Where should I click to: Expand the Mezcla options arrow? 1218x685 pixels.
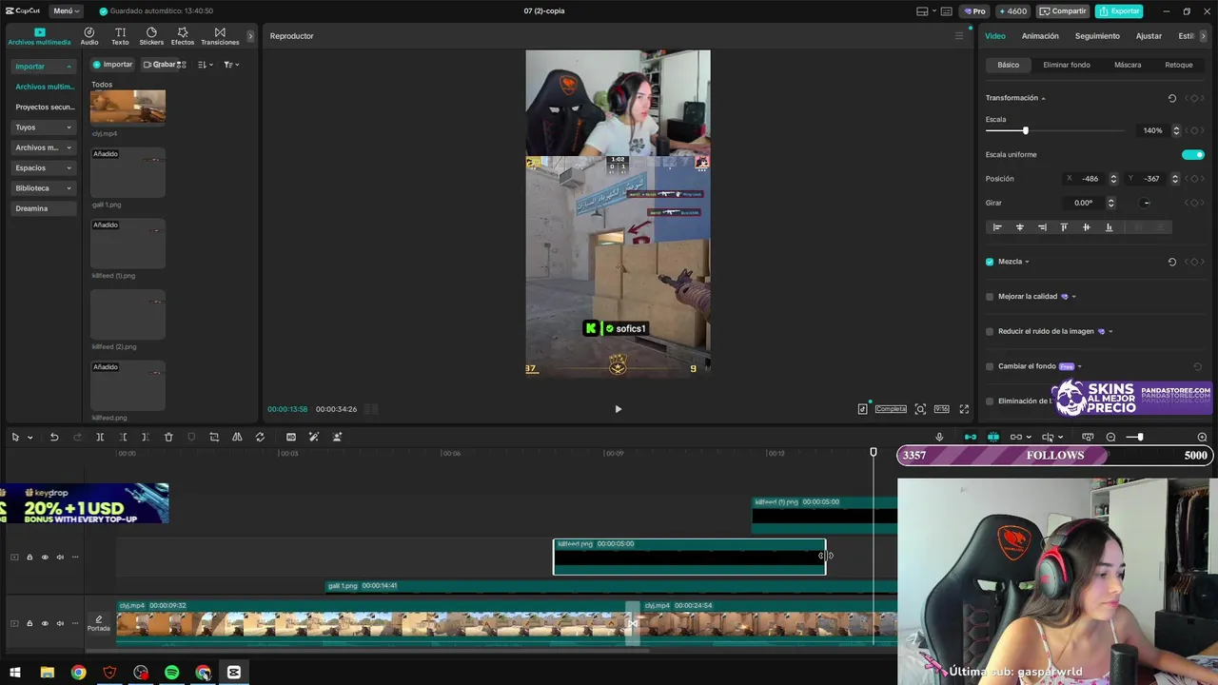1027,262
